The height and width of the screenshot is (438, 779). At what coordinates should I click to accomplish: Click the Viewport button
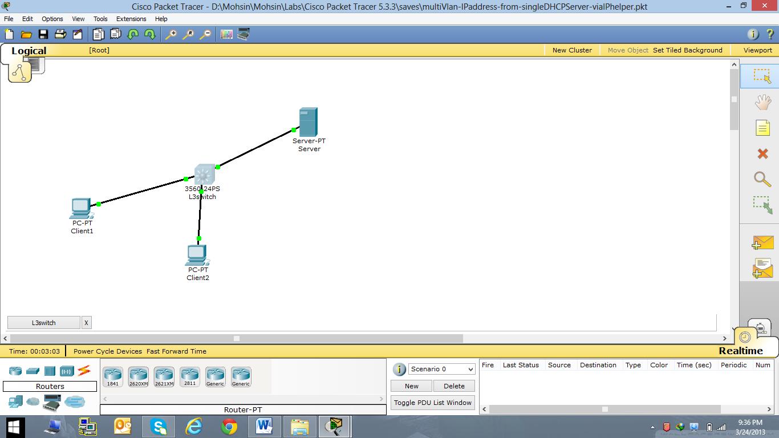click(x=757, y=50)
